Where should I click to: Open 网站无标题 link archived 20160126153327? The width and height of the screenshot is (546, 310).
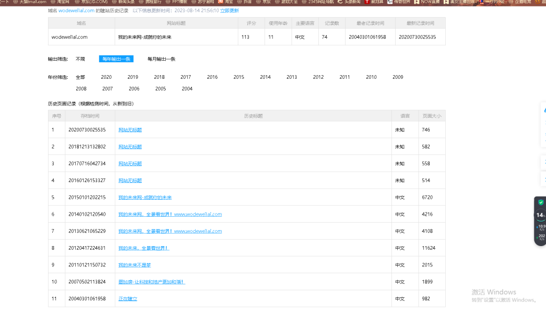(130, 181)
